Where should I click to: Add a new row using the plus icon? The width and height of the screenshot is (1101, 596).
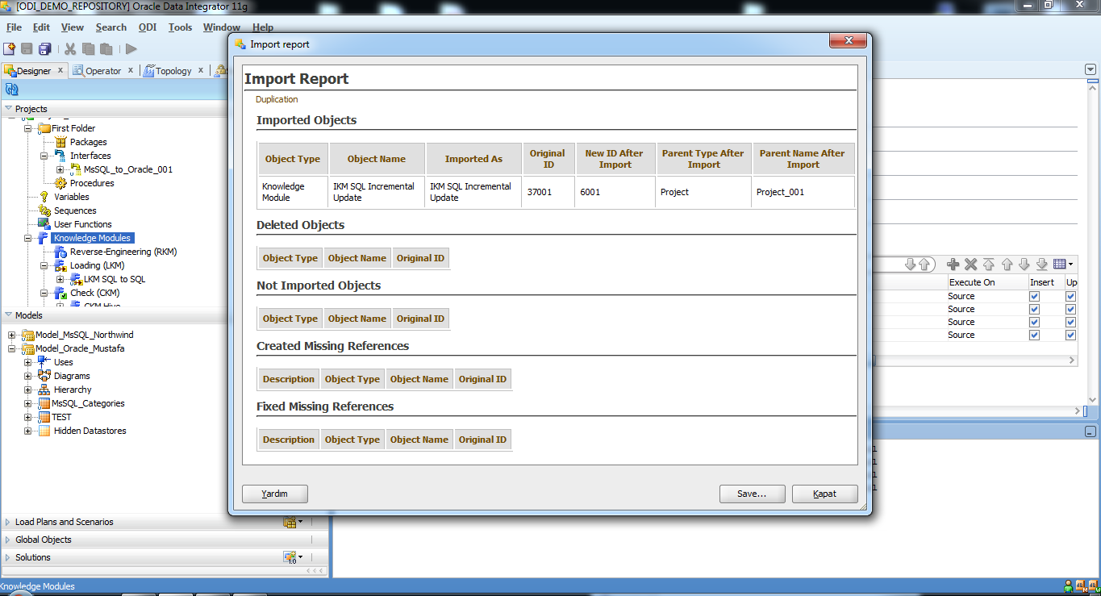tap(953, 264)
